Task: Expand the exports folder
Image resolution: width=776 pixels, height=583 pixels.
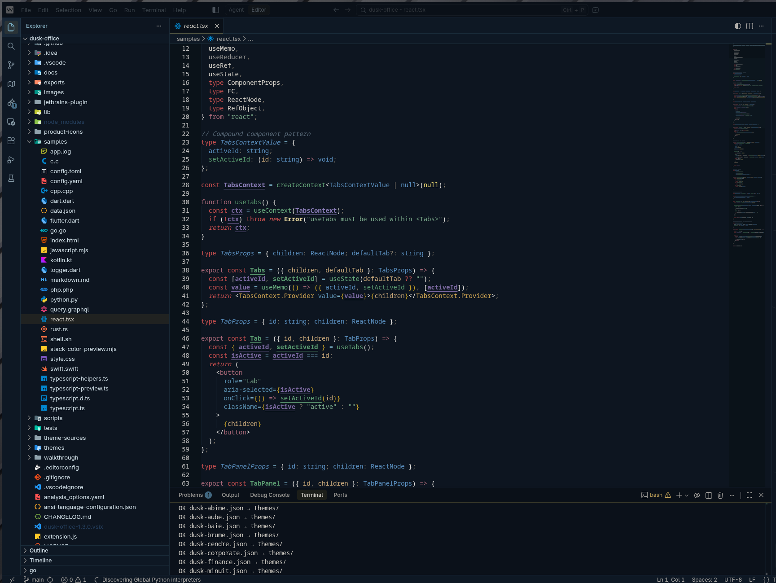Action: click(95, 83)
